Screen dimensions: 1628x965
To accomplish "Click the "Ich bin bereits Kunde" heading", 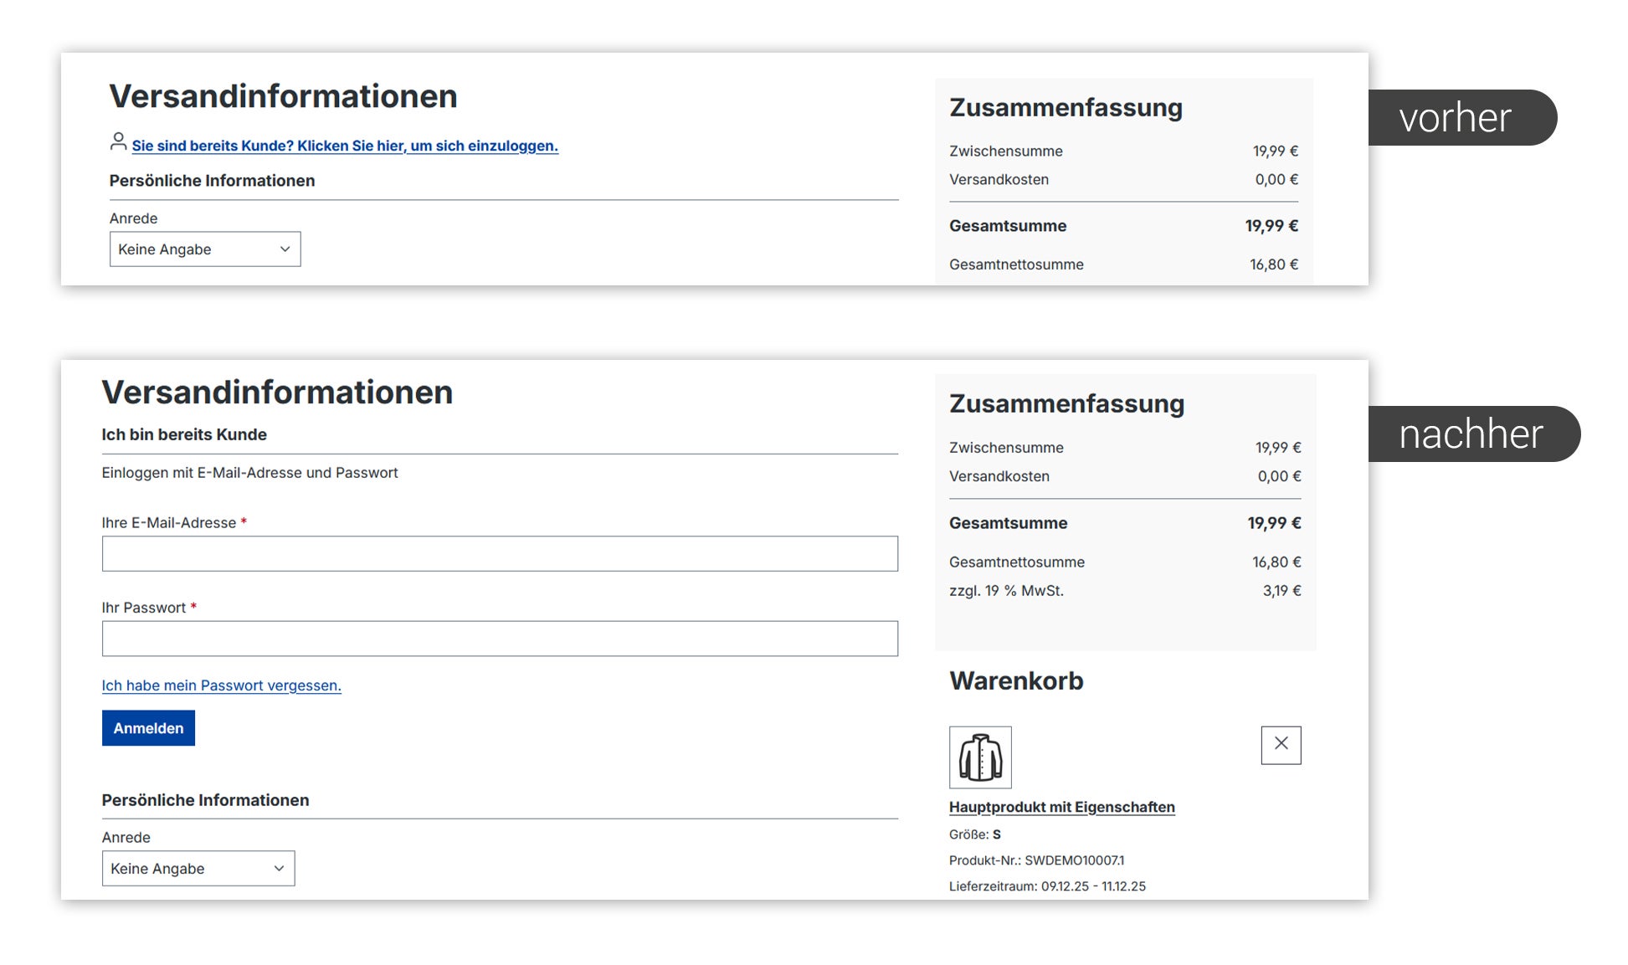I will coord(184,434).
